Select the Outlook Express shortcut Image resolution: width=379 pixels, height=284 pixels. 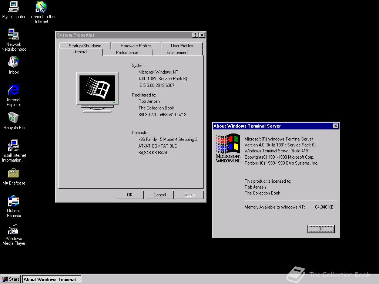(14, 206)
